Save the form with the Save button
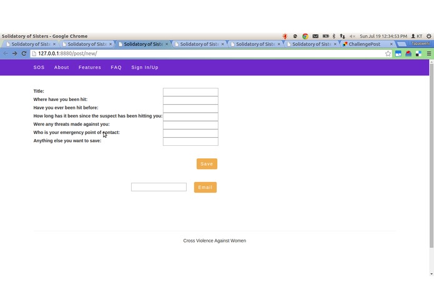This screenshot has width=434, height=308. click(x=207, y=164)
